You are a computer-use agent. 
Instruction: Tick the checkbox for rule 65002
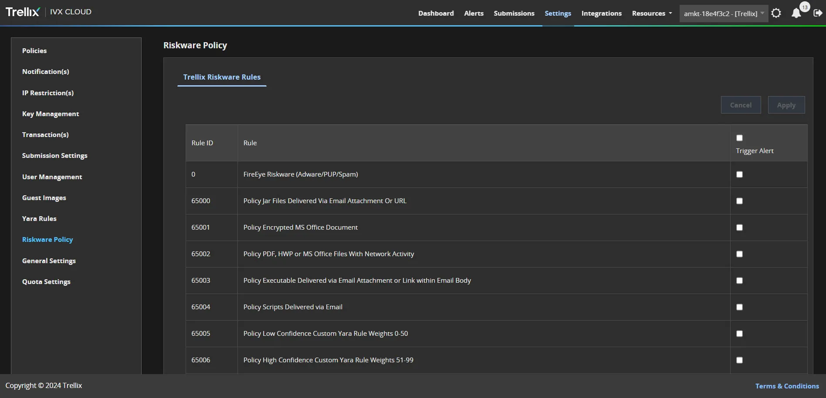tap(739, 254)
